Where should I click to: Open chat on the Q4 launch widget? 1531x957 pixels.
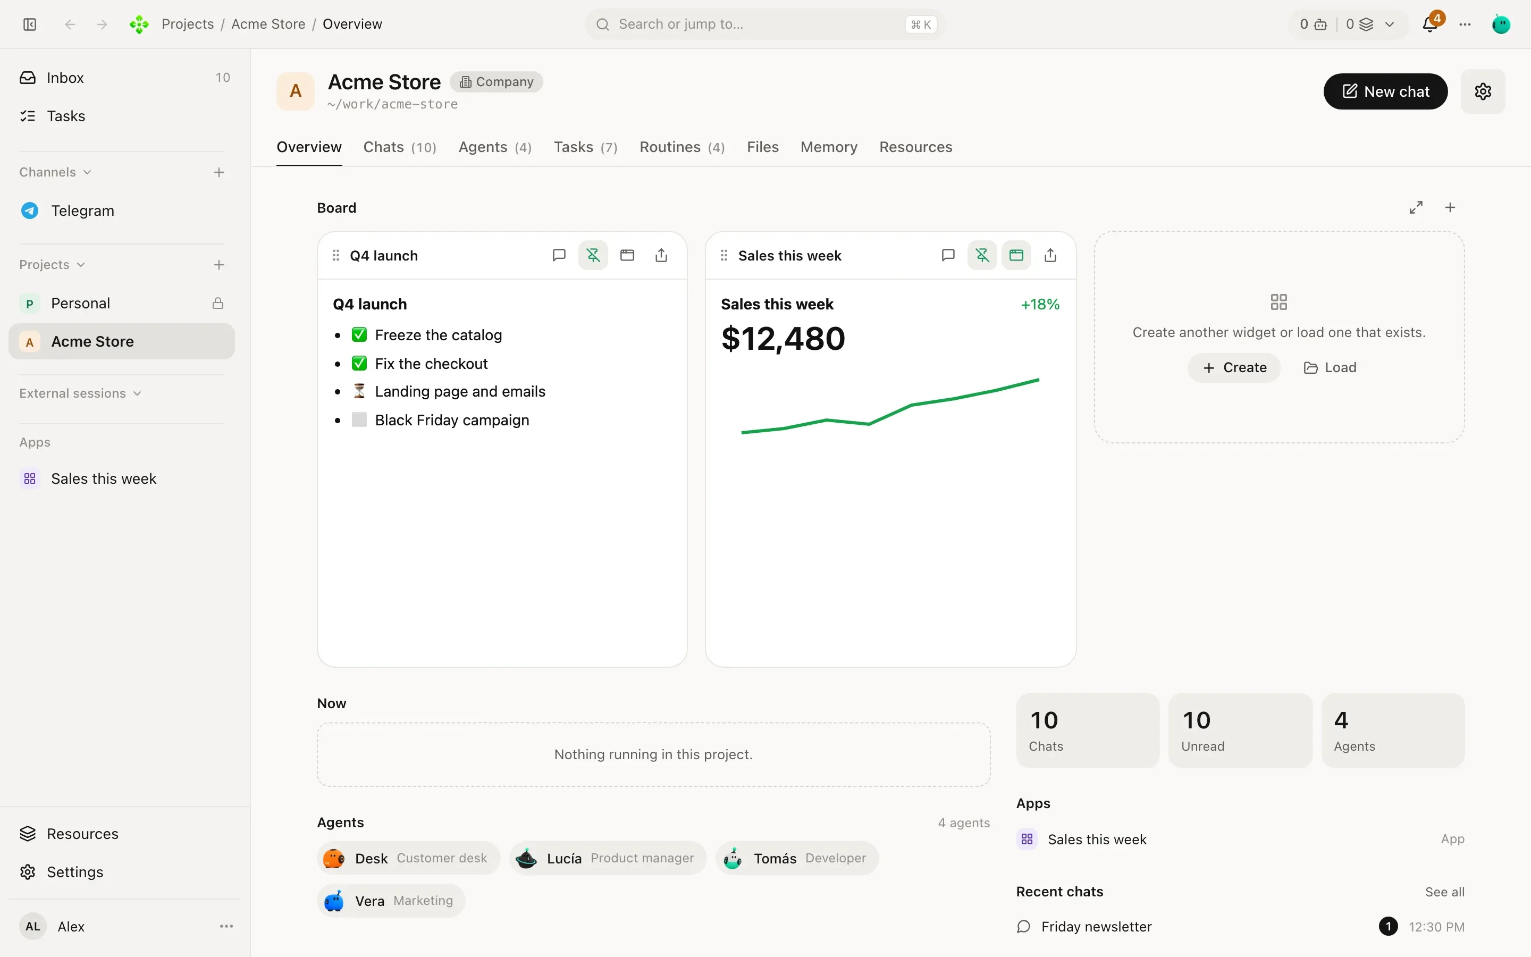pos(559,255)
